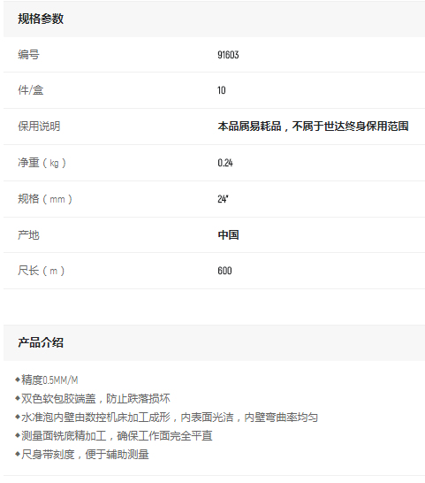
Task: Click the 产地 label
Action: coord(28,235)
